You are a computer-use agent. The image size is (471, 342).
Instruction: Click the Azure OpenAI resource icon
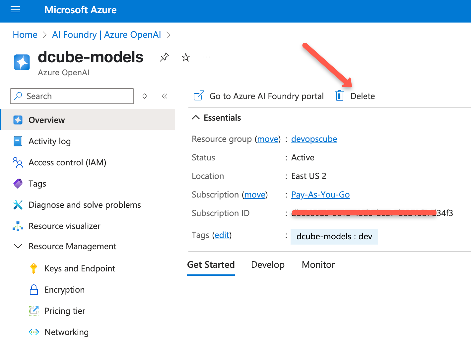tap(22, 62)
